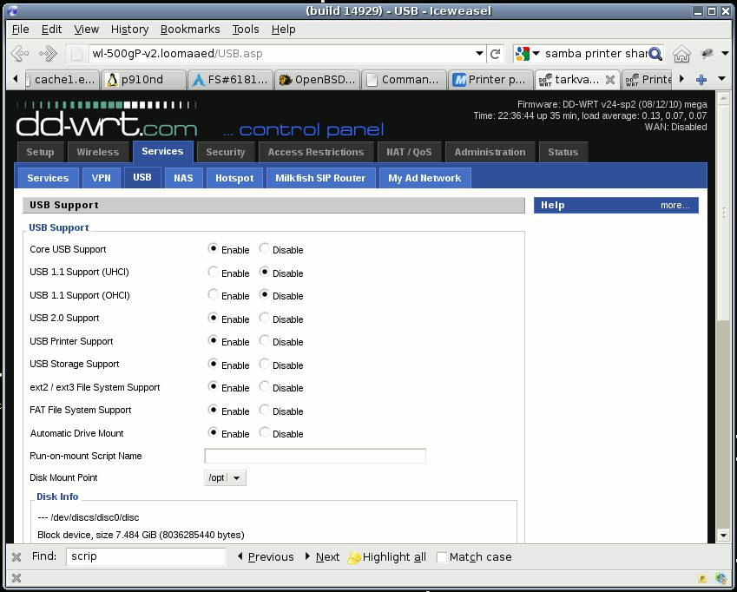Click the forward navigation arrow icon
Screen dimensions: 737x592
coord(48,54)
